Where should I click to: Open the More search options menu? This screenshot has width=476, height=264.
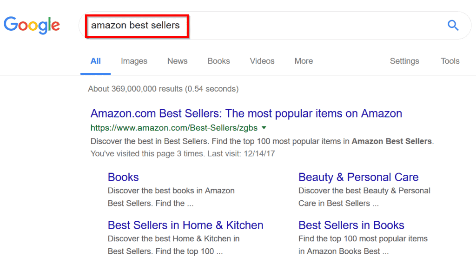point(304,61)
